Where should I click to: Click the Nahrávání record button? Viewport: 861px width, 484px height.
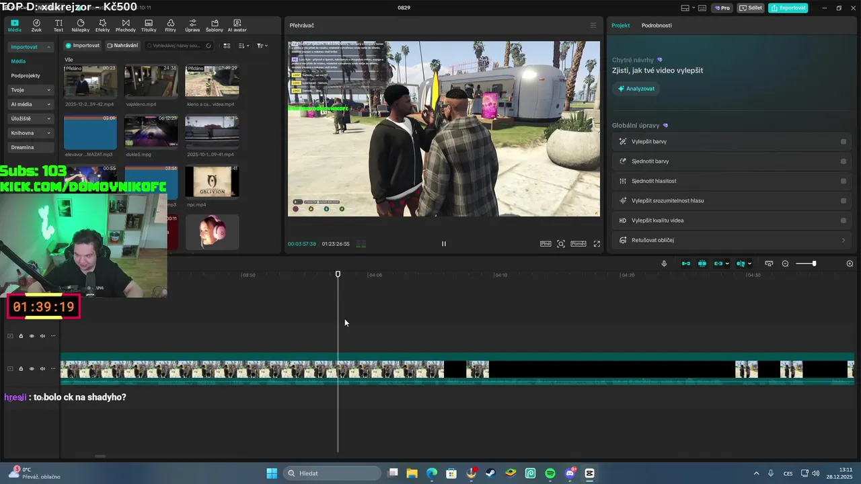tap(122, 46)
